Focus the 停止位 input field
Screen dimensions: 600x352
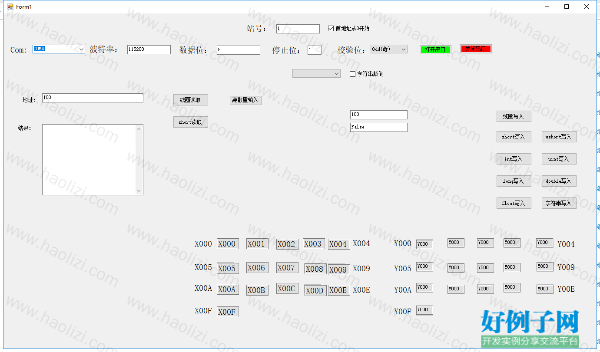315,50
